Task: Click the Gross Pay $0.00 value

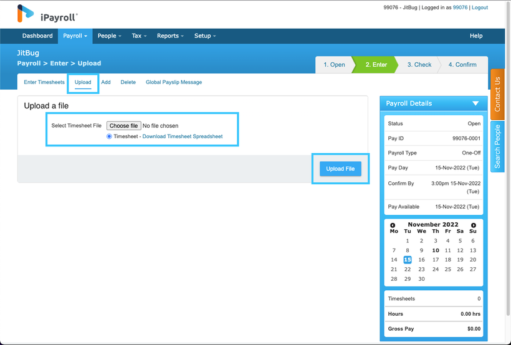Action: pos(474,329)
